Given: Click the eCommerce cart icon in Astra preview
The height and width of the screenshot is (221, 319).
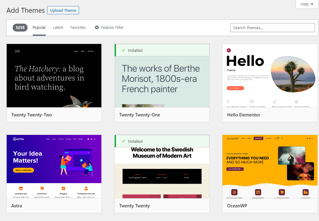Looking at the screenshot, I should (42, 188).
